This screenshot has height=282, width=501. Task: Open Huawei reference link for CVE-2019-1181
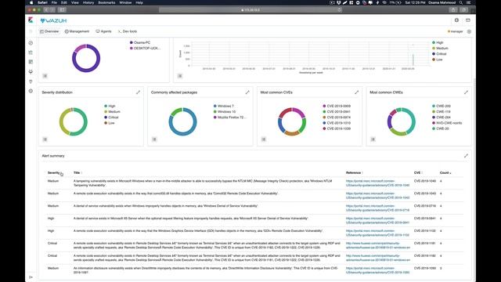pos(377,245)
